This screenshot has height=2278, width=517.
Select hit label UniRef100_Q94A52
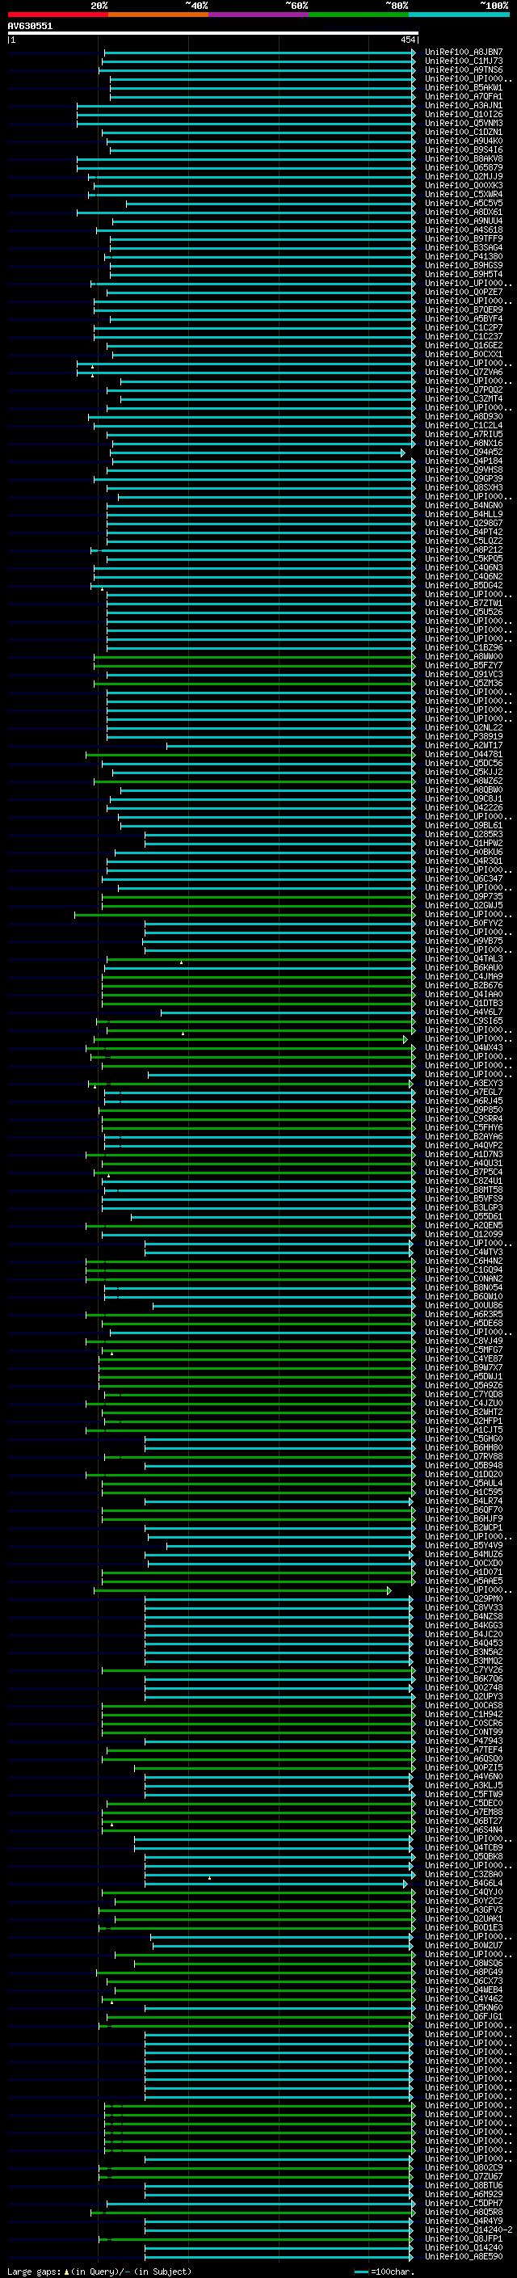(464, 453)
